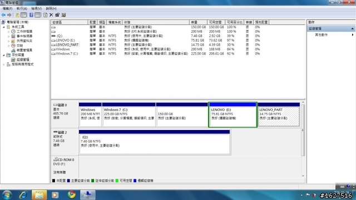Expand the 服務與應用程式 tree node arrow
356x200 pixels.
pyautogui.click(x=4, y=64)
